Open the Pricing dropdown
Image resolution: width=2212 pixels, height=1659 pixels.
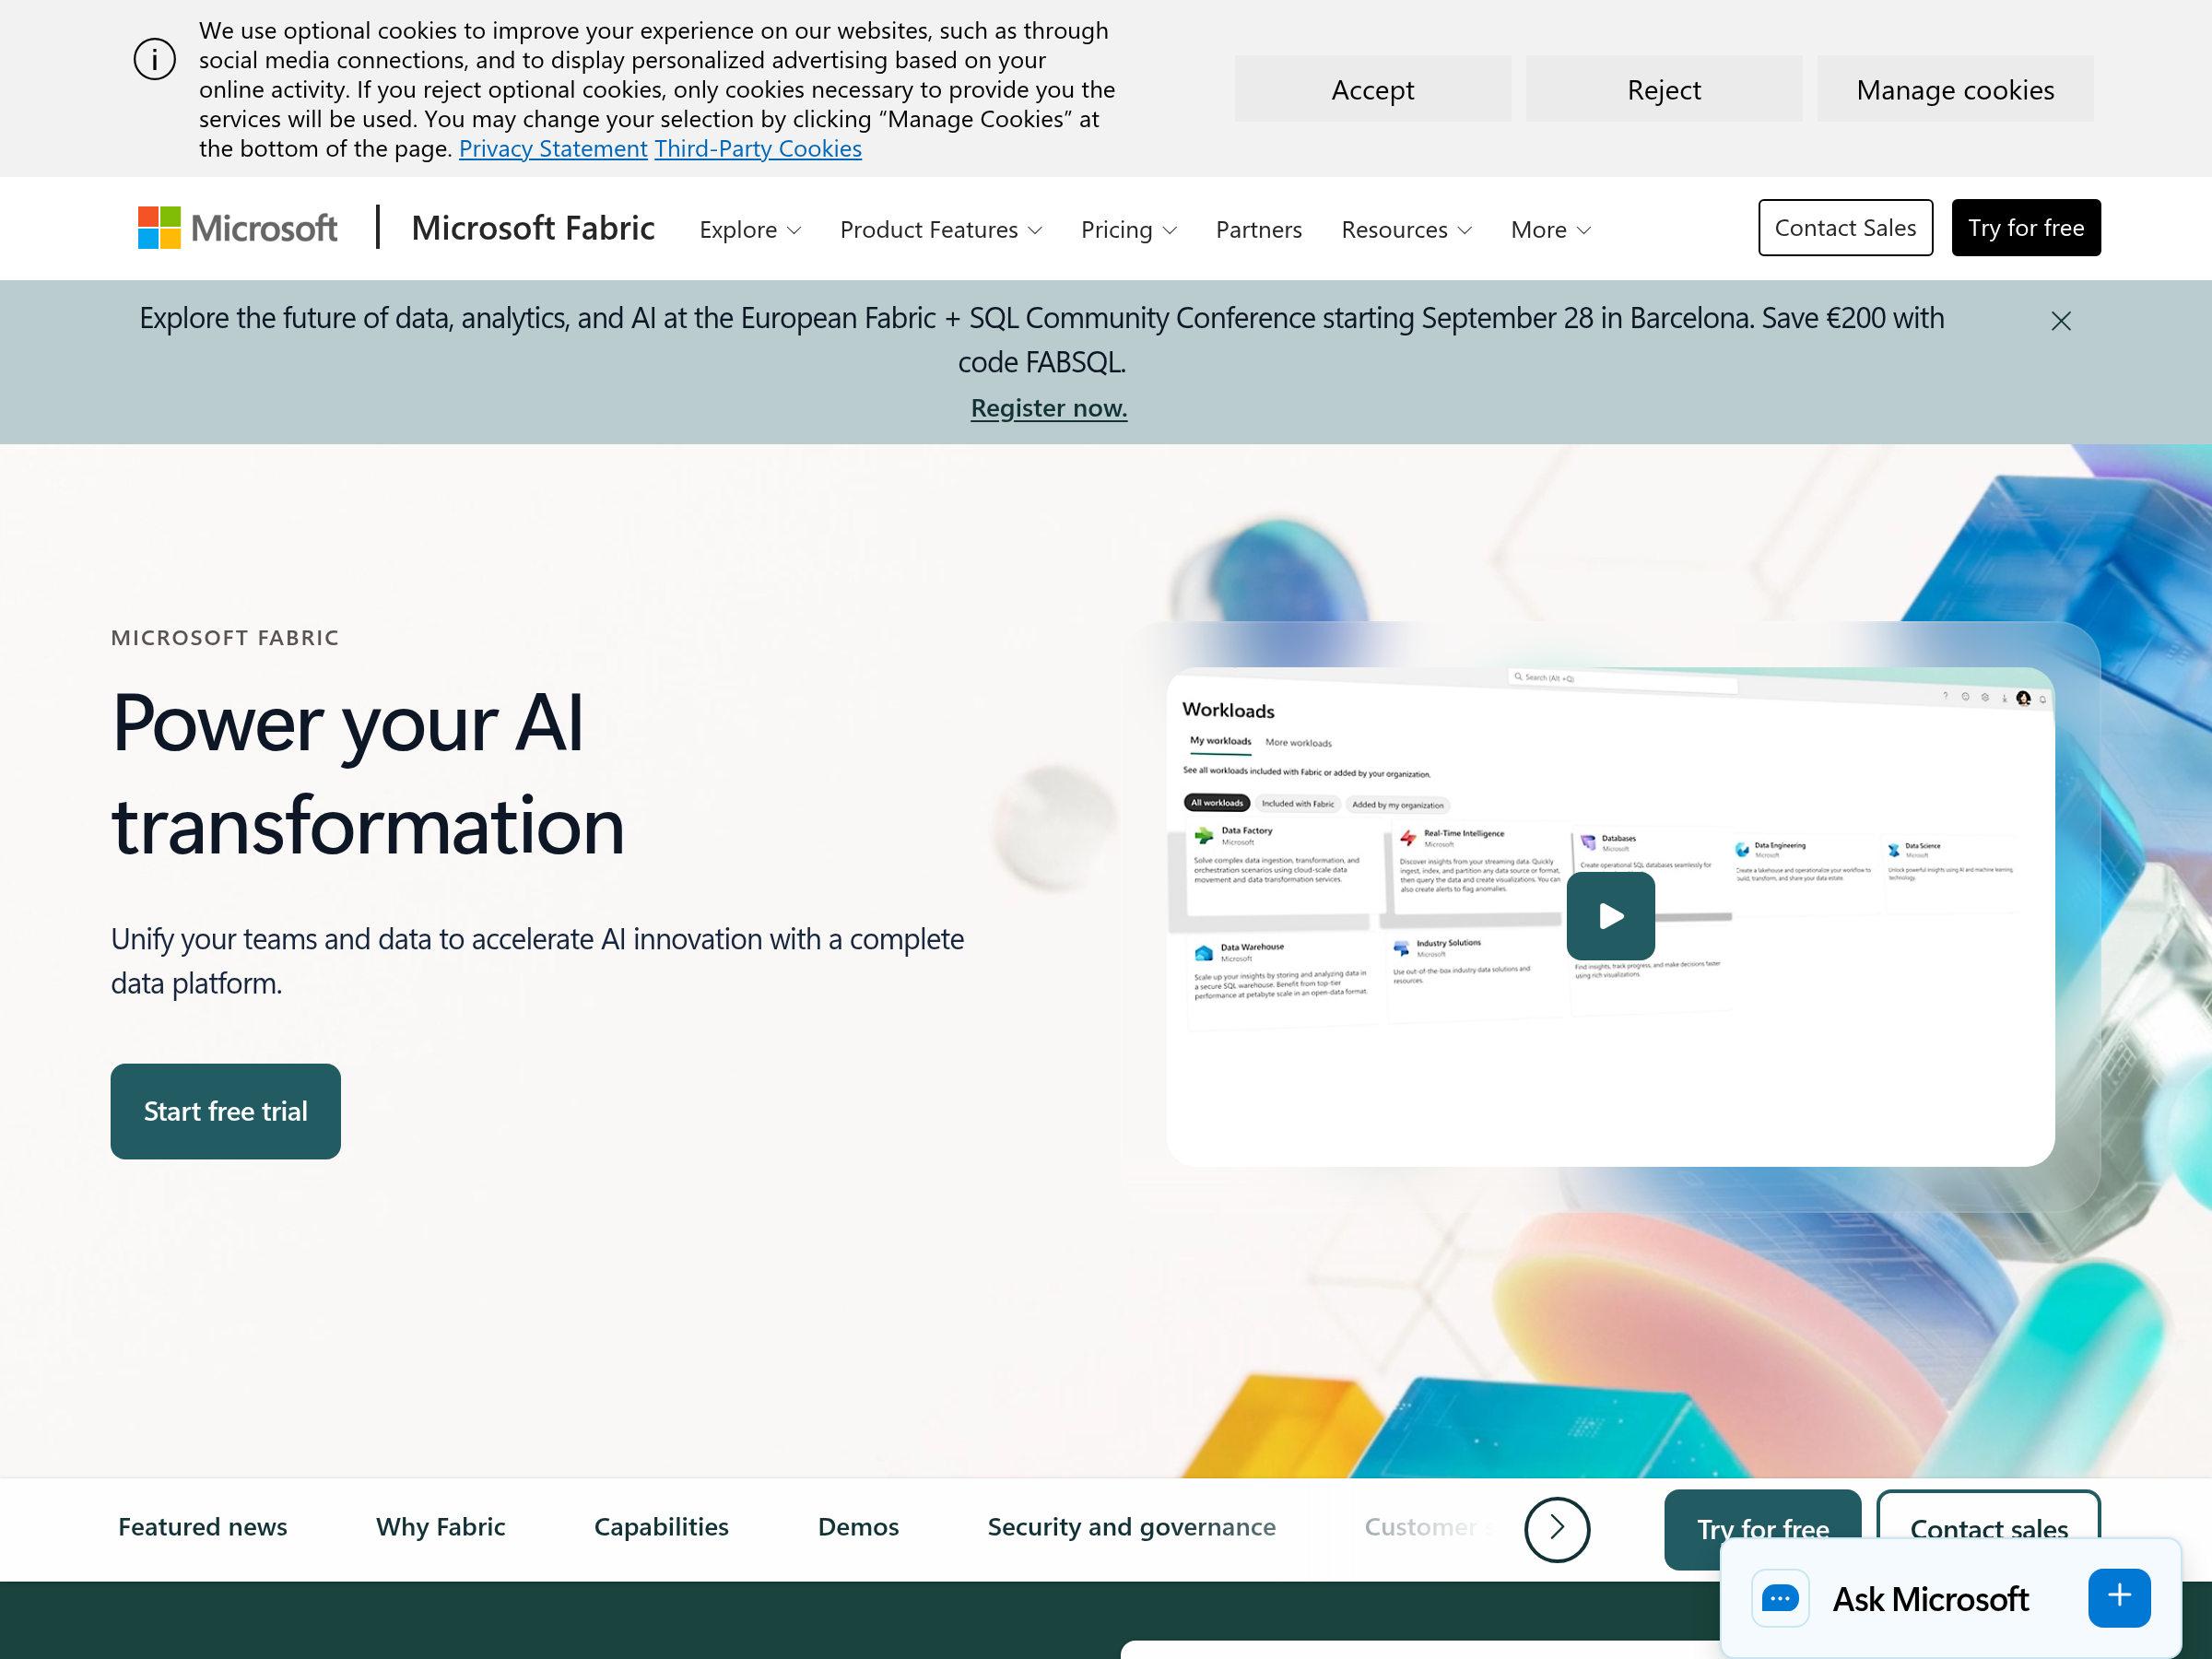1129,230
